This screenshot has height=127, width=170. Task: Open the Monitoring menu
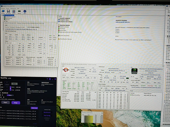[x=13, y=8]
